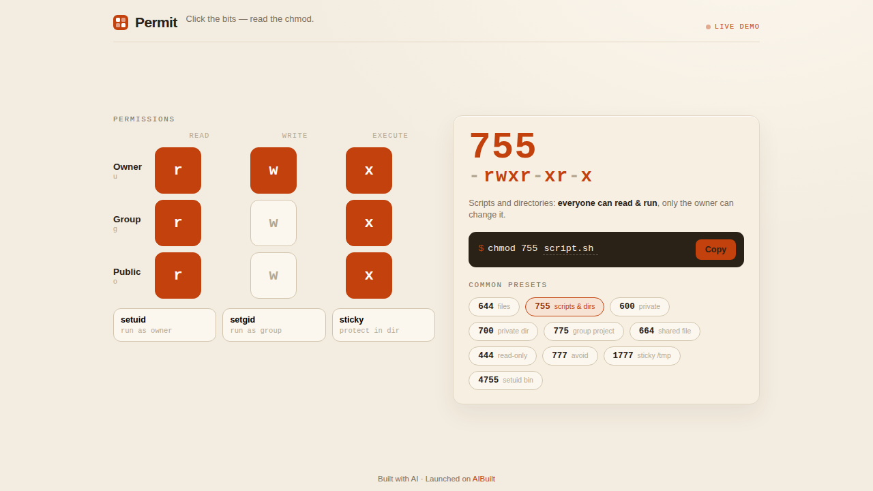
Task: Select the 444 read-only preset
Action: point(503,356)
